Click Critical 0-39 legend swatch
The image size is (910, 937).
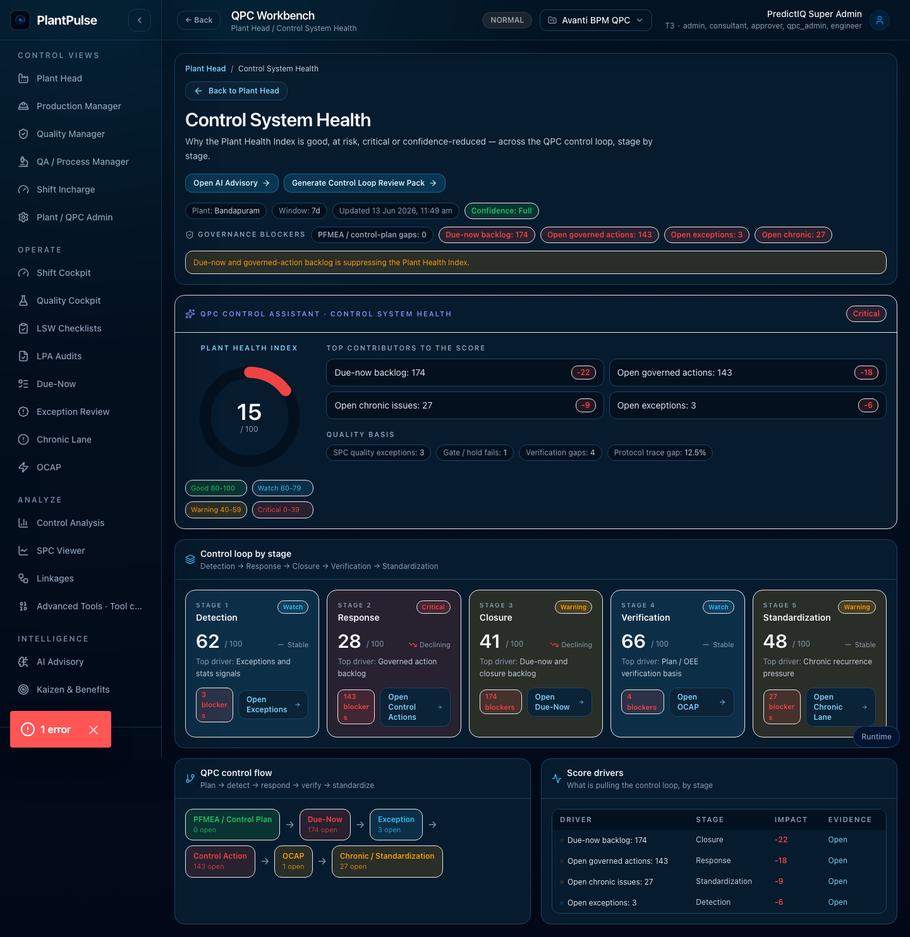point(282,510)
